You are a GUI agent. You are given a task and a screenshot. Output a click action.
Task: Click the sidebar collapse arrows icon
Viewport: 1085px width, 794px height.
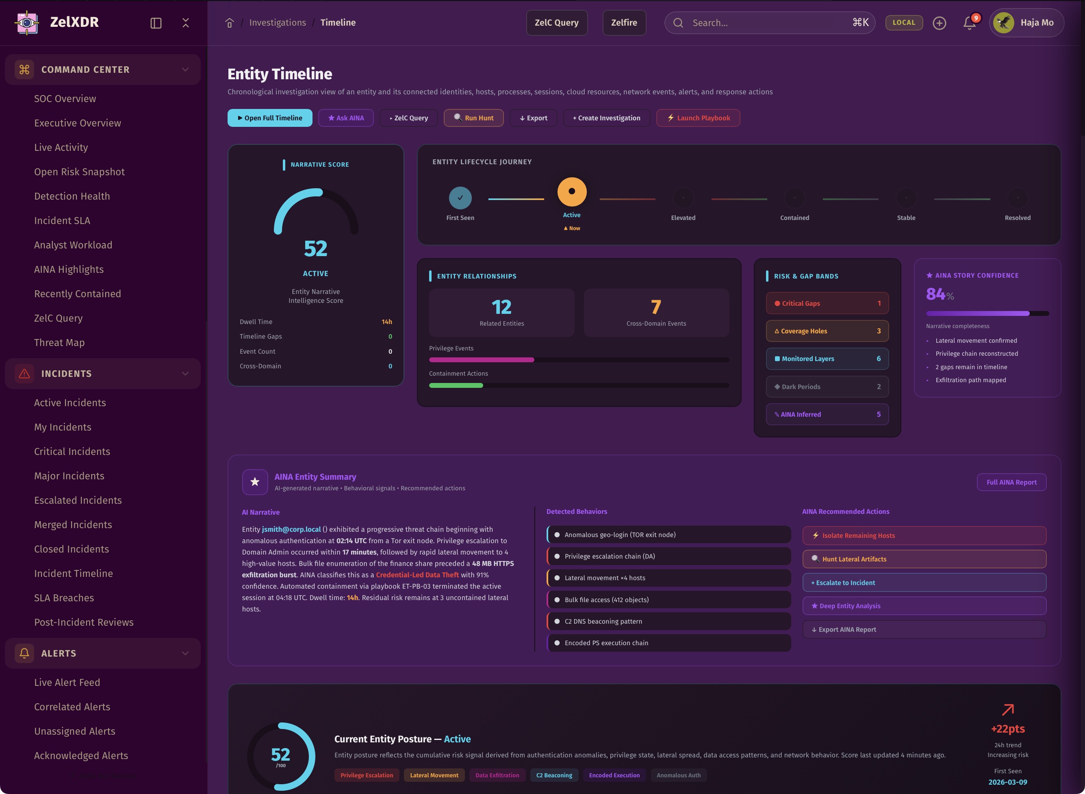(186, 23)
